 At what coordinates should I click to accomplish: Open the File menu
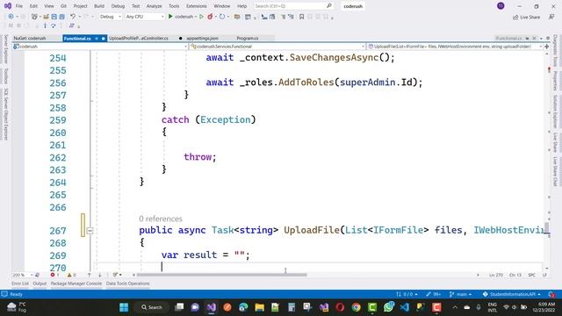19,6
